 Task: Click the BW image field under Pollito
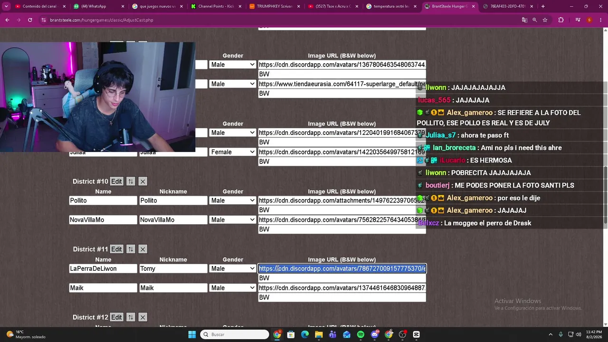pyautogui.click(x=342, y=210)
